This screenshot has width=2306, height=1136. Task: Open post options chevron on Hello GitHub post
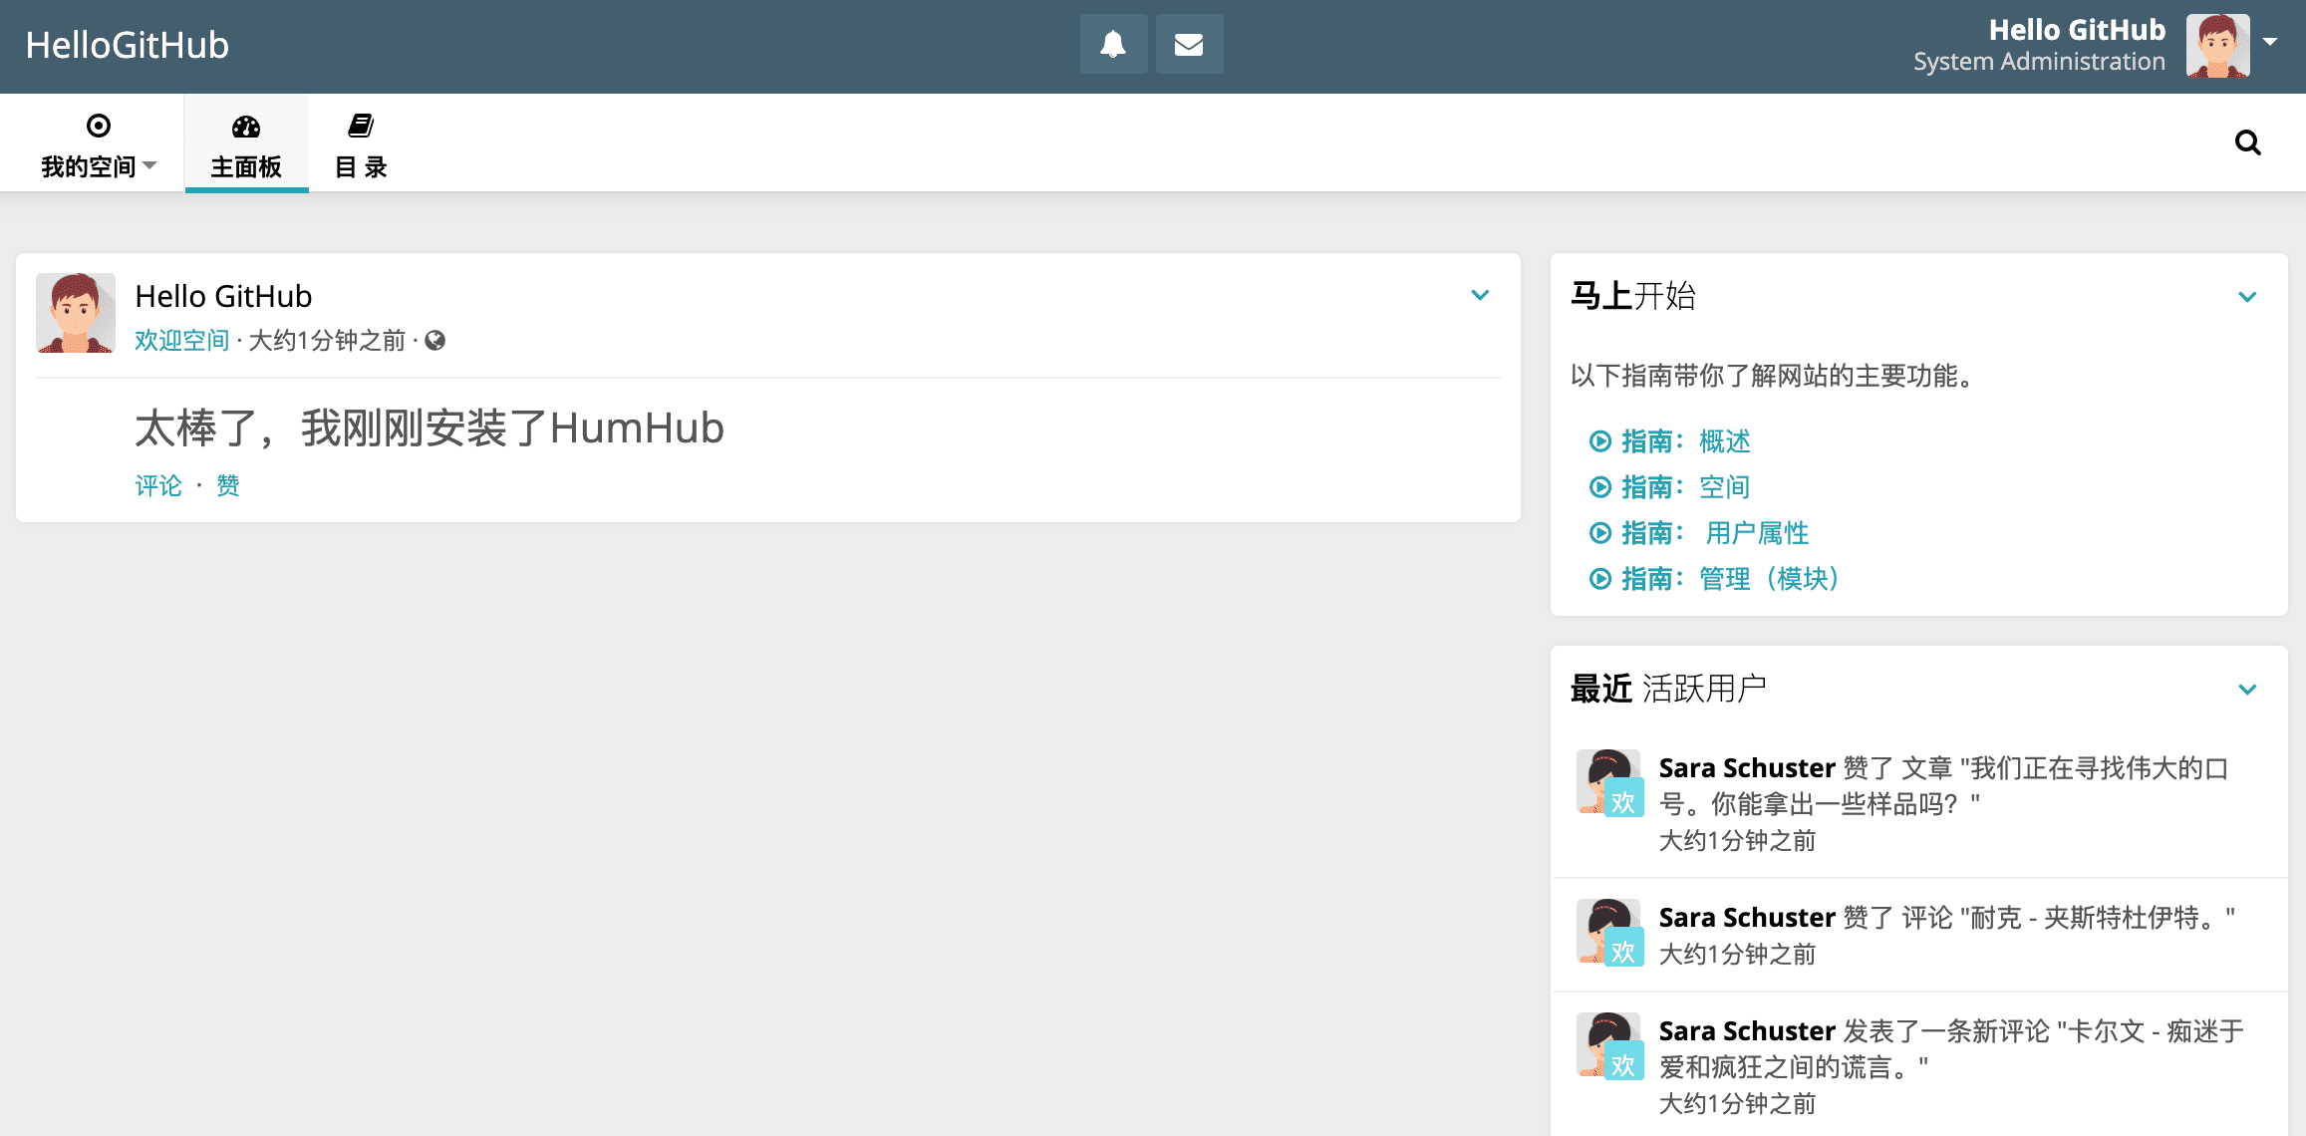[x=1480, y=295]
